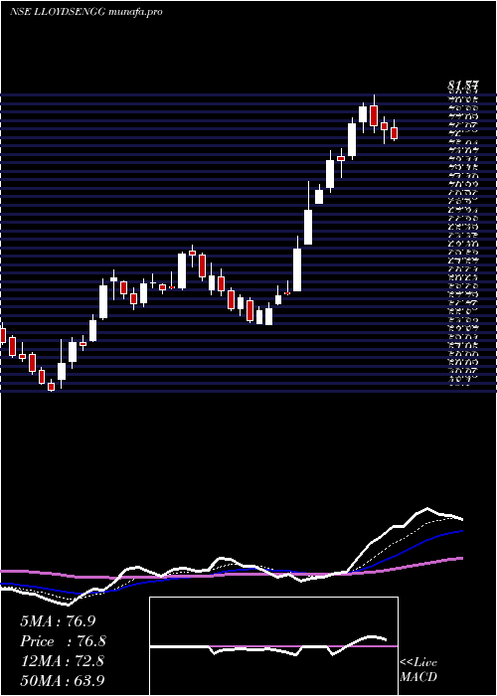497x696 pixels.
Task: Click the 81.57 top price label
Action: [464, 87]
